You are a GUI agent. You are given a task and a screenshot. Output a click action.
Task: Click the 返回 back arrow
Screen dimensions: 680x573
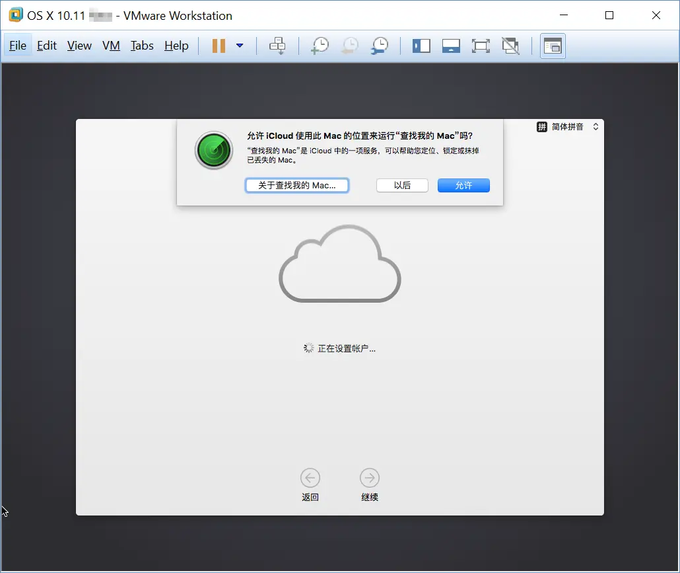(310, 478)
